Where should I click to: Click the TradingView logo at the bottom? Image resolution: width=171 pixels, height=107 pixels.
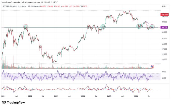click(x=13, y=102)
